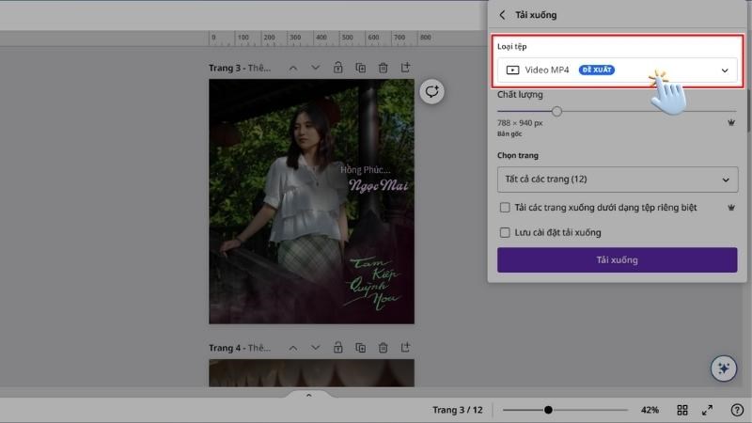Click Trang 3 / 12 page indicator
The width and height of the screenshot is (752, 423).
pos(458,410)
